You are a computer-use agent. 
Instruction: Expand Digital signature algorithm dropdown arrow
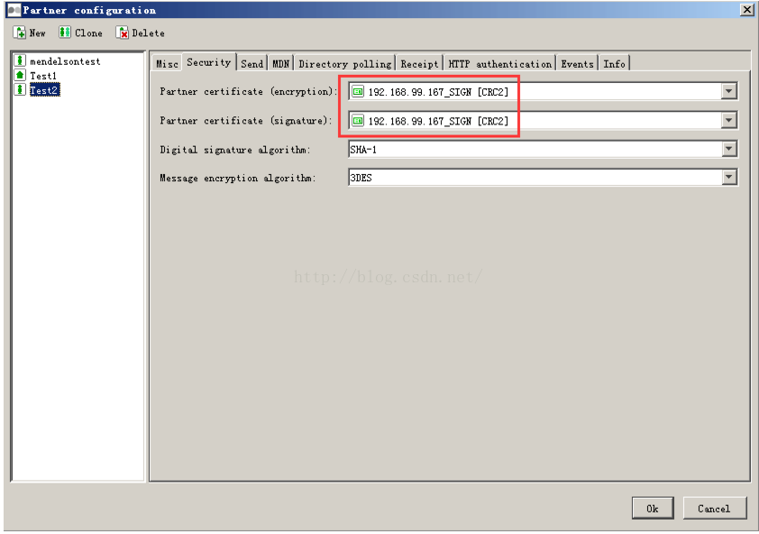728,149
